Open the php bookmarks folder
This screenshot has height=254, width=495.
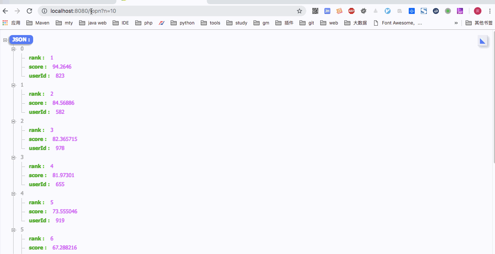point(144,23)
